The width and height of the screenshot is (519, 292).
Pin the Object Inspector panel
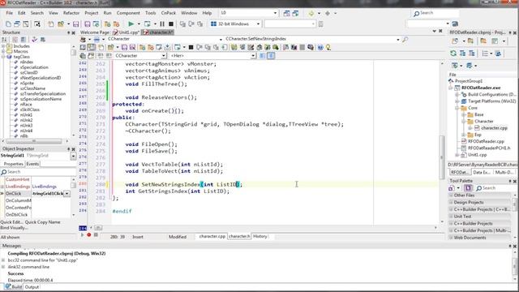pyautogui.click(x=68, y=149)
